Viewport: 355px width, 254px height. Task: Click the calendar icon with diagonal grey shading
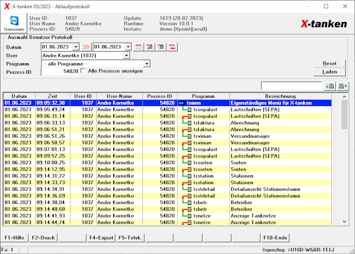coord(150,47)
